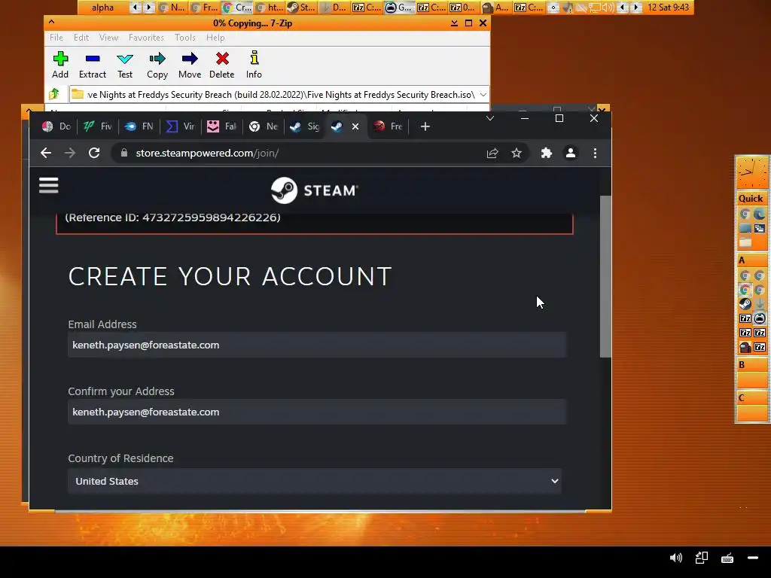Click the Steam logo
This screenshot has width=771, height=578.
click(x=315, y=190)
